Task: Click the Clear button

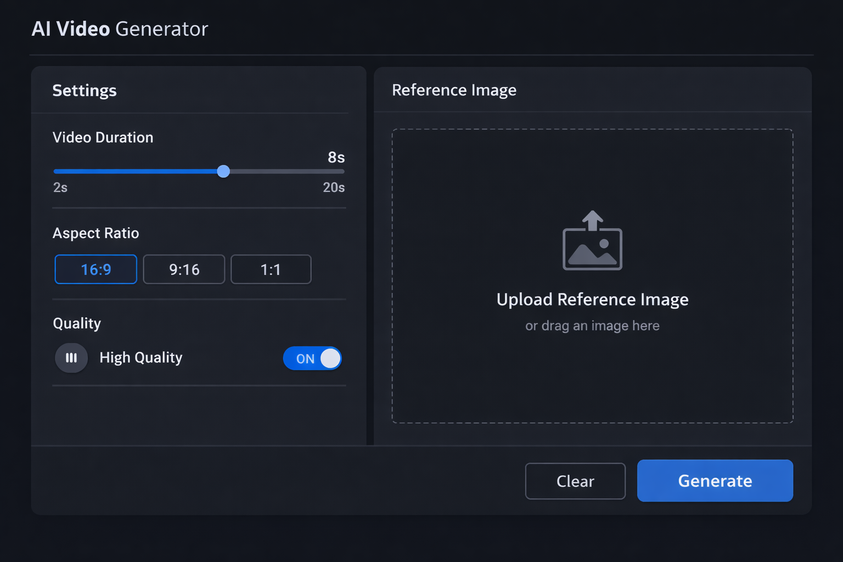Action: pyautogui.click(x=575, y=481)
